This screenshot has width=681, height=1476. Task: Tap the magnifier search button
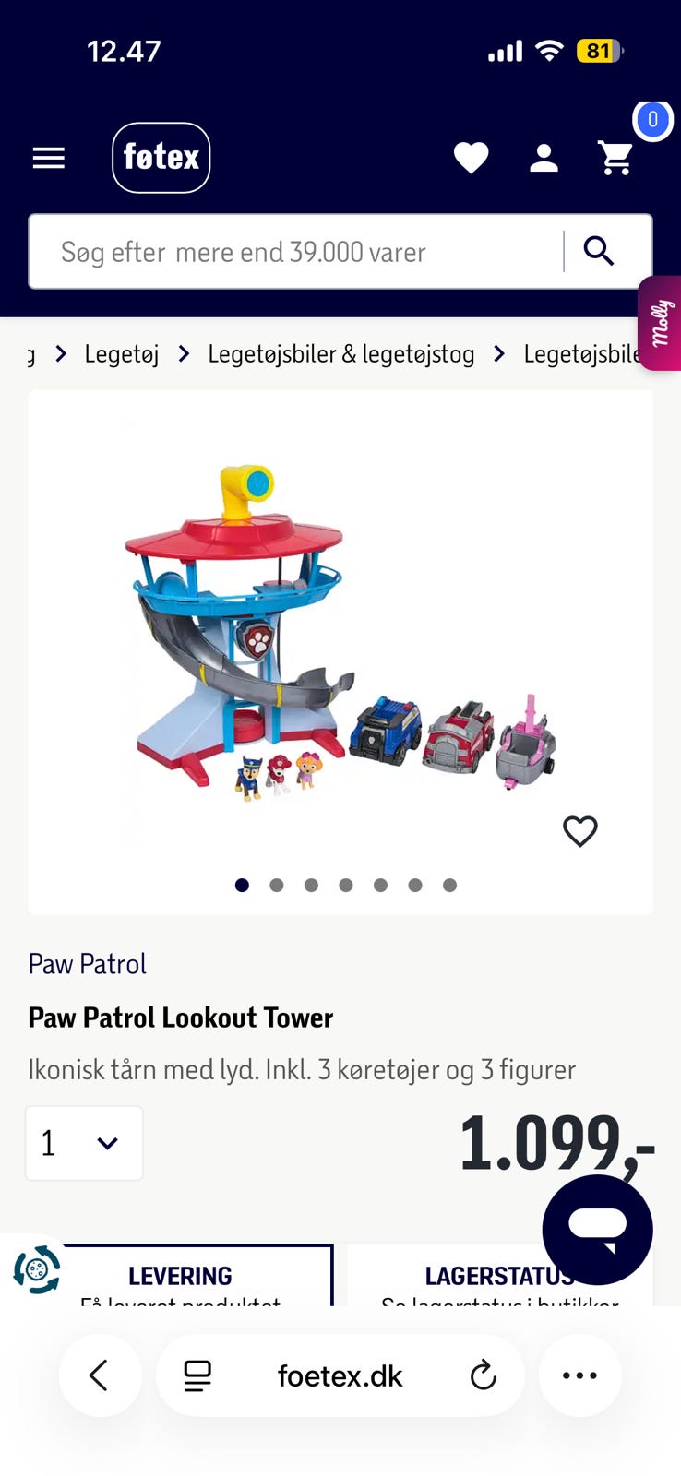coord(599,251)
